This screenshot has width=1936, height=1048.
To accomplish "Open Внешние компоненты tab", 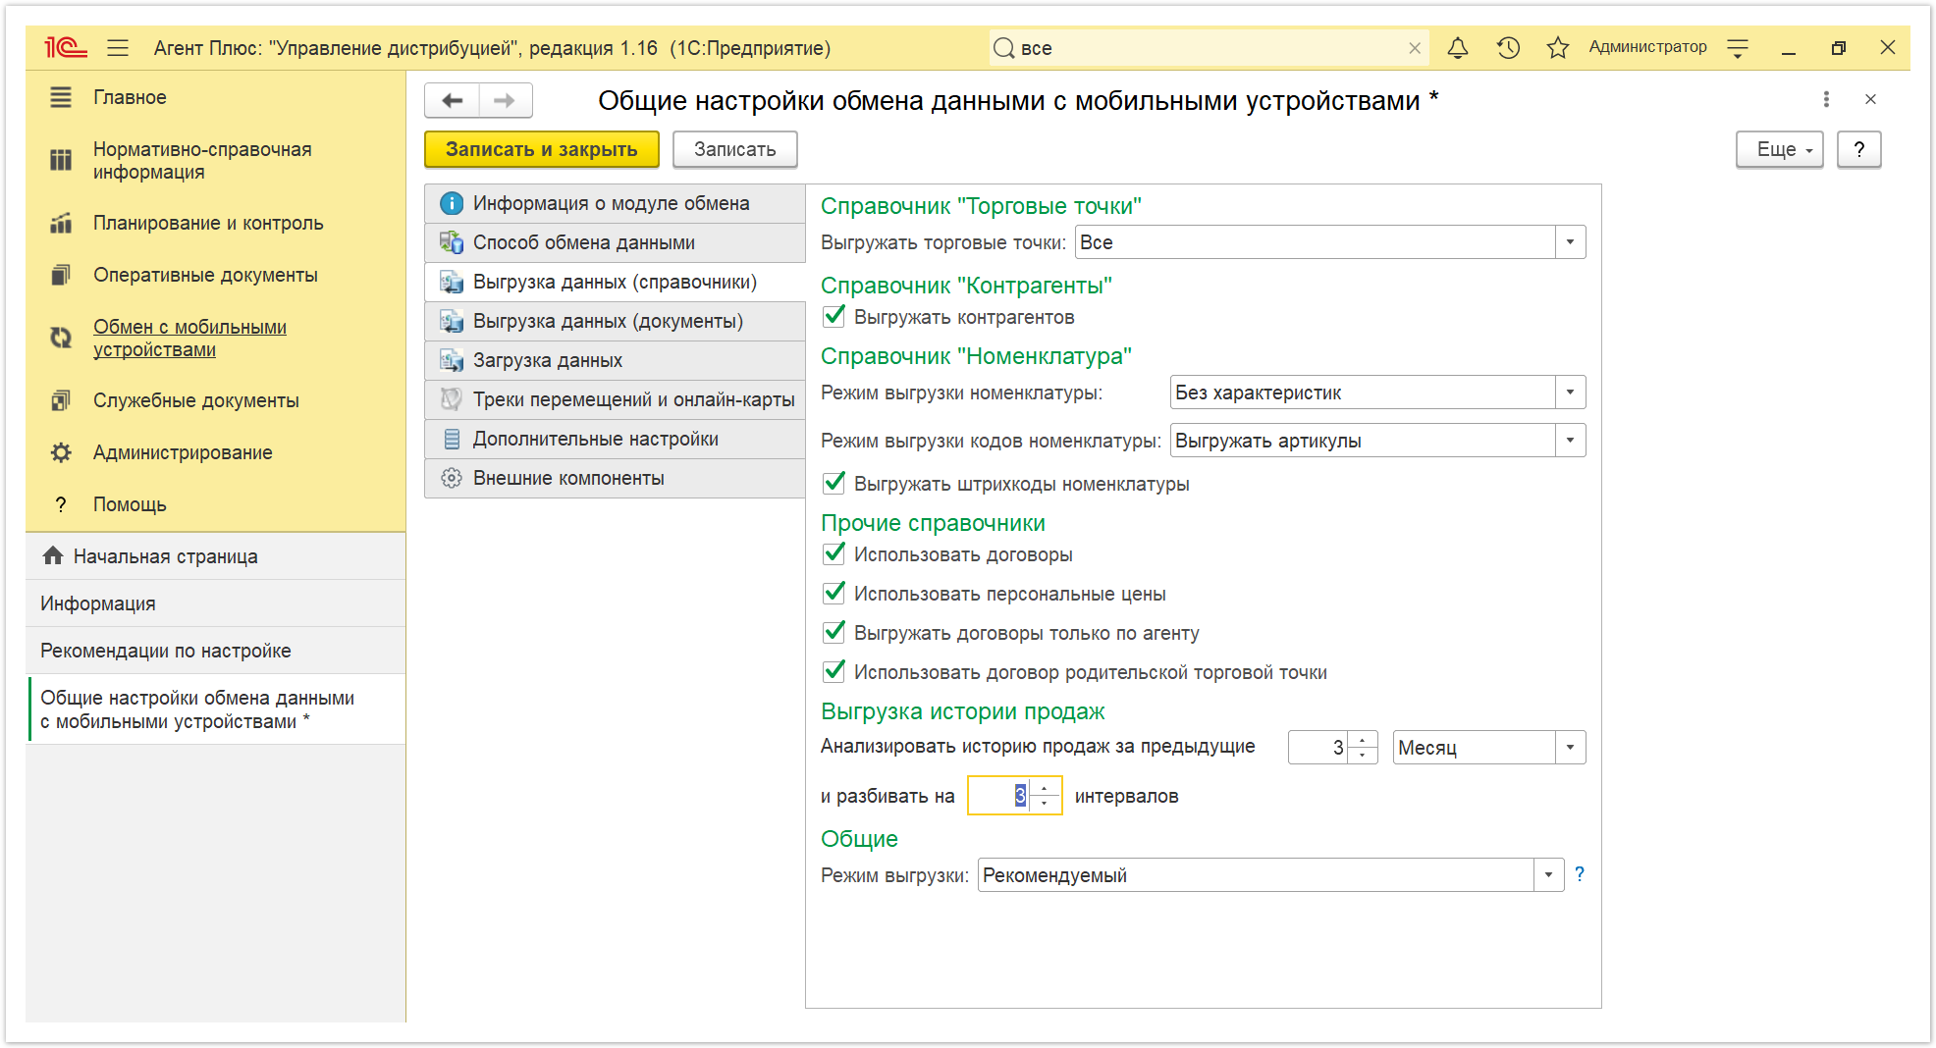I will (x=615, y=478).
